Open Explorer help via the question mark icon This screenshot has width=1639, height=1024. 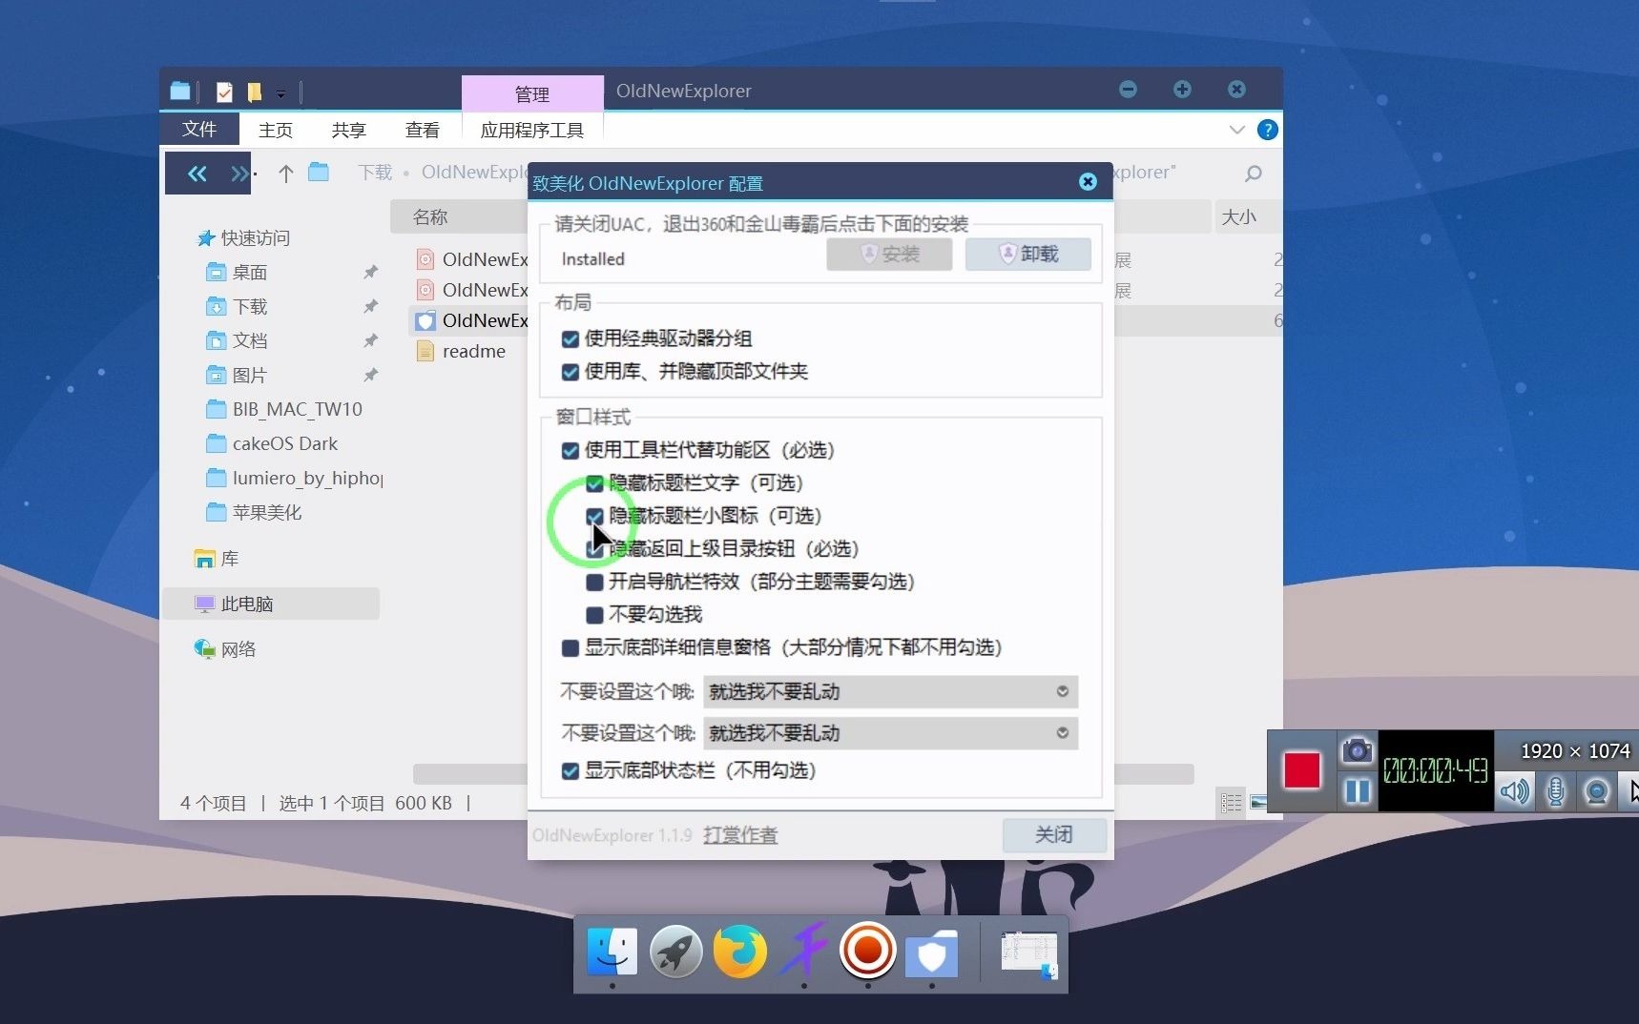pos(1267,130)
